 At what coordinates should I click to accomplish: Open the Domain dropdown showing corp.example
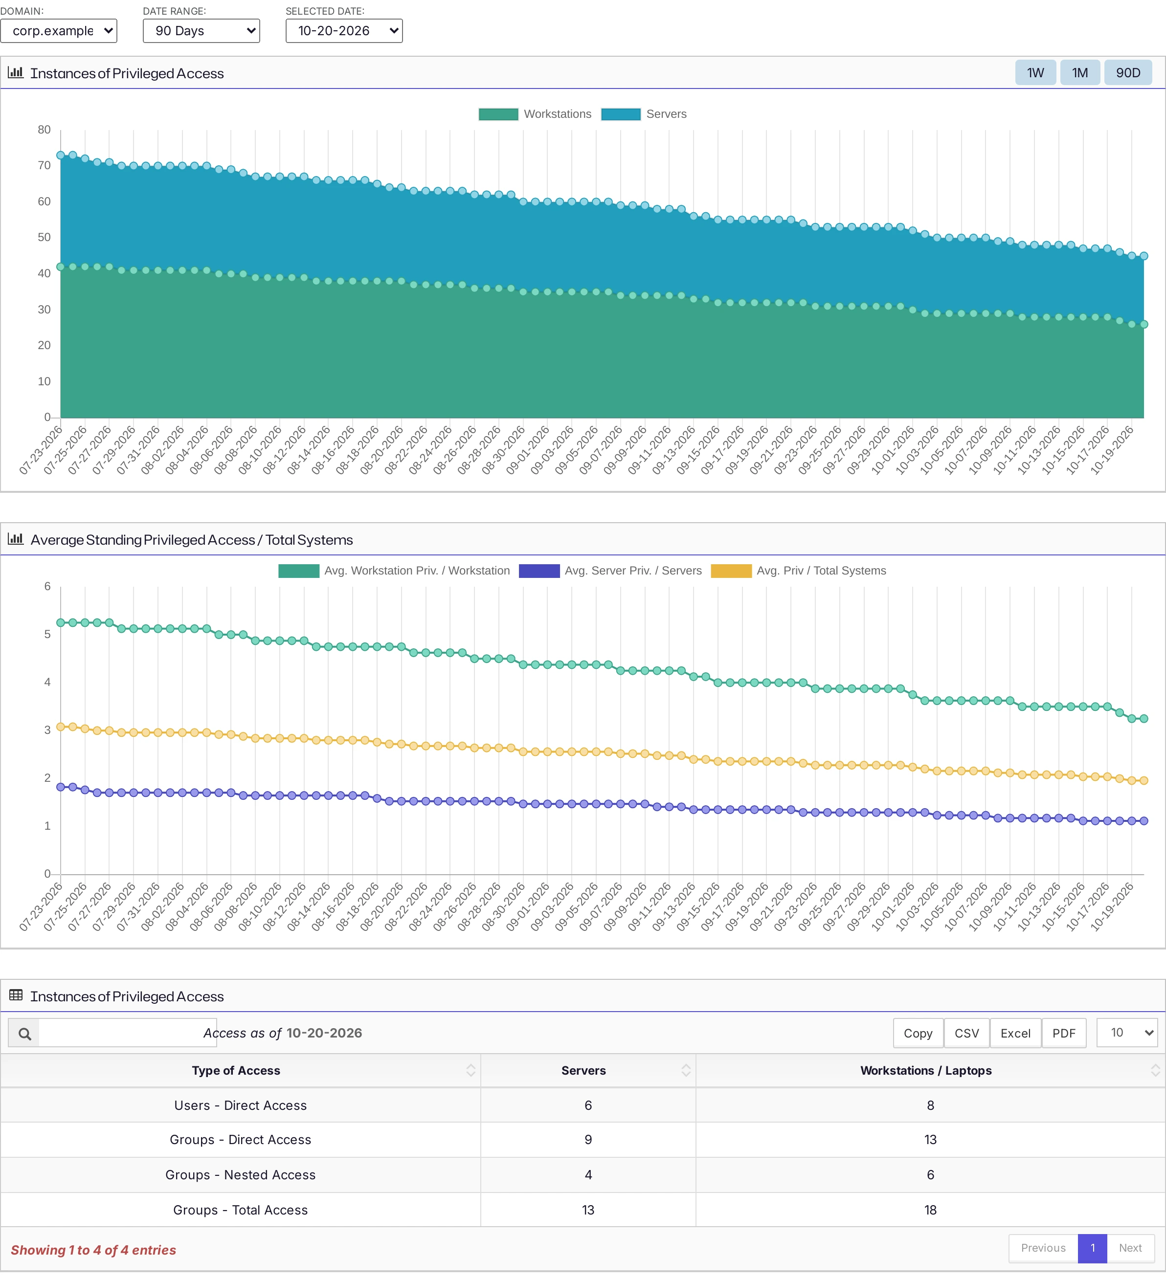(x=59, y=30)
